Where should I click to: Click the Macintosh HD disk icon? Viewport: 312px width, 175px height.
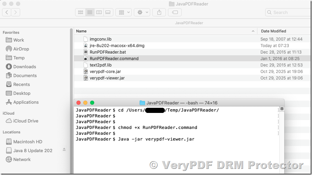click(x=9, y=142)
